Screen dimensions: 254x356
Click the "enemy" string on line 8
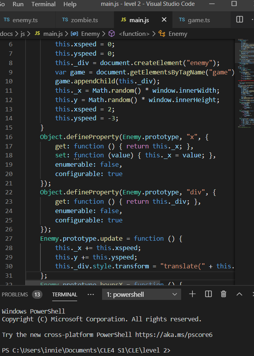tap(199, 63)
